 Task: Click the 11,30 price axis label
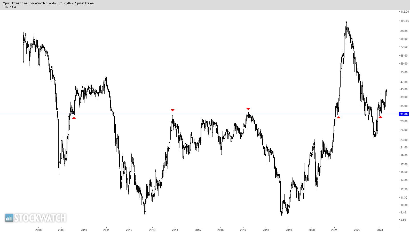pyautogui.click(x=404, y=198)
